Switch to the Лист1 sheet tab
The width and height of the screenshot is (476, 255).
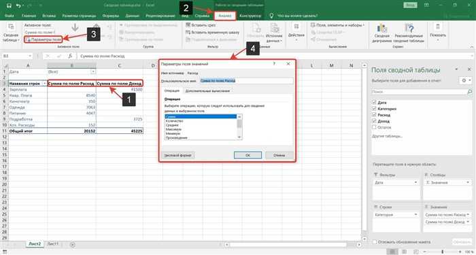(x=54, y=243)
